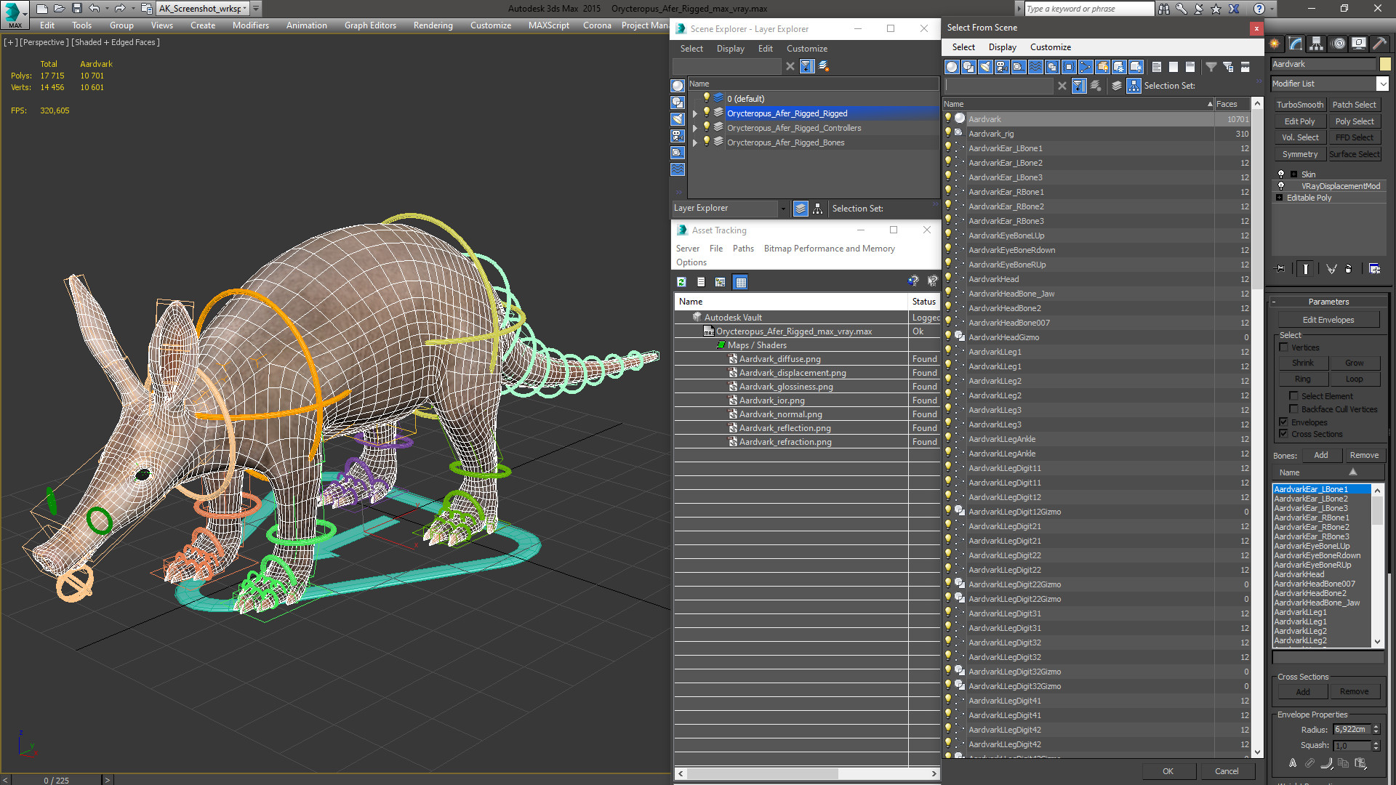This screenshot has width=1396, height=785.
Task: Open the Motion command panel tab
Action: (1338, 44)
